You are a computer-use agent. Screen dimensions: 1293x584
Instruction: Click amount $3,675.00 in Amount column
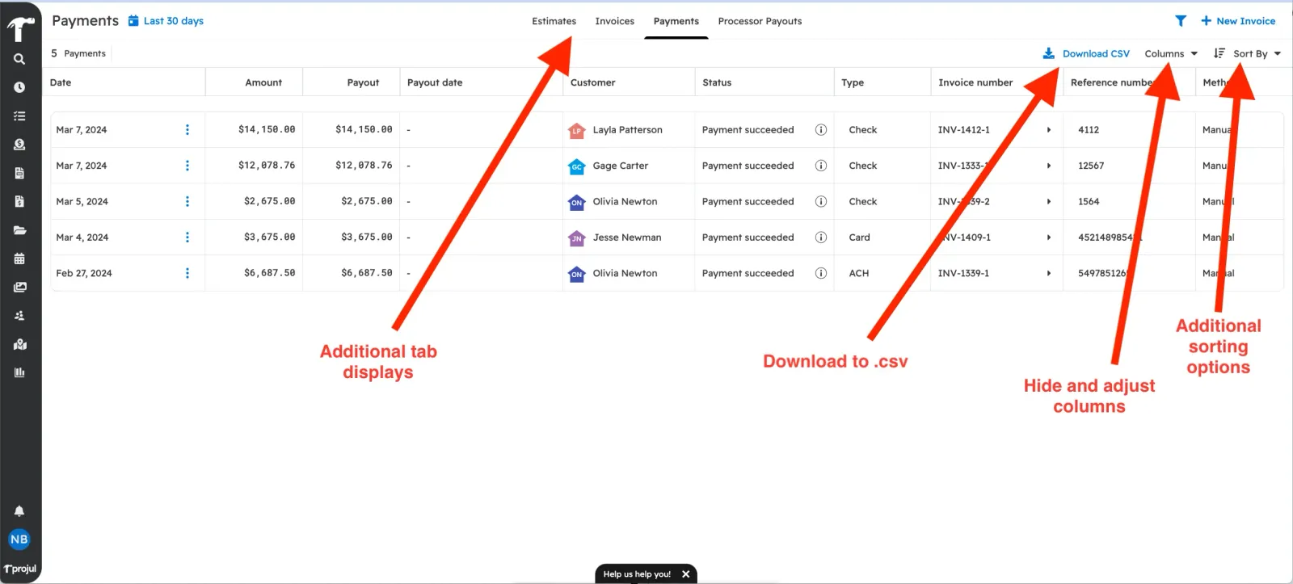(x=270, y=237)
